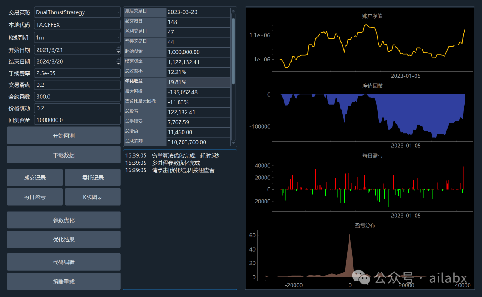The height and width of the screenshot is (297, 482).
Task: Select the 最后交易日 value 2023-03-20
Action: [198, 12]
